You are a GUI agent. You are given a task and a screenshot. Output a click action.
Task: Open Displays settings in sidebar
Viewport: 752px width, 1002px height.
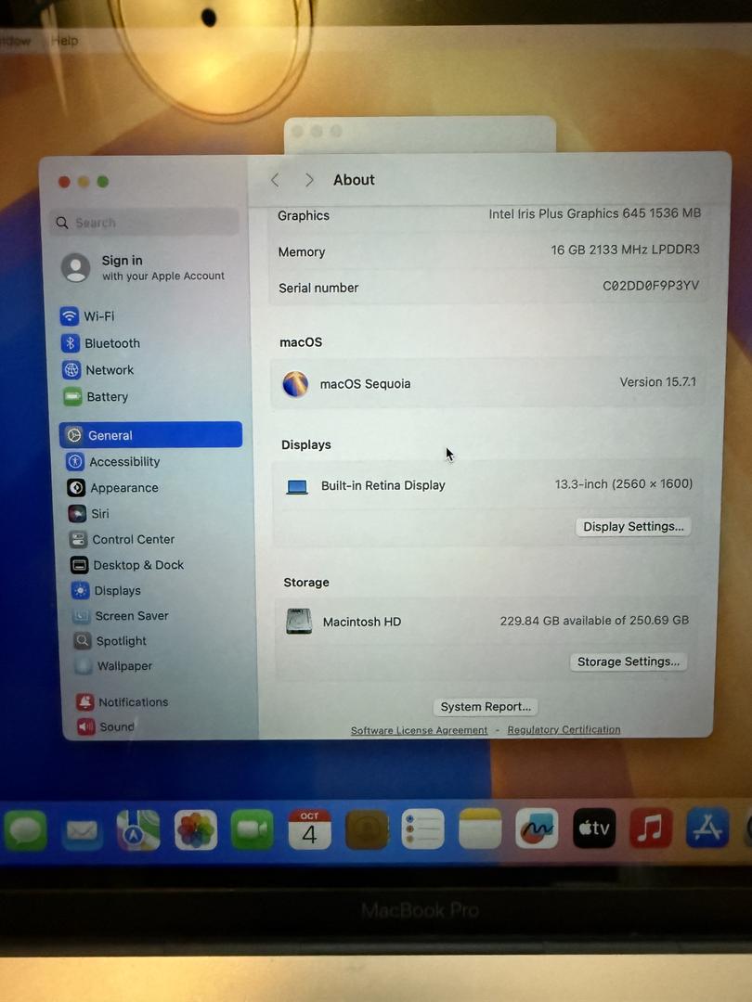(106, 590)
